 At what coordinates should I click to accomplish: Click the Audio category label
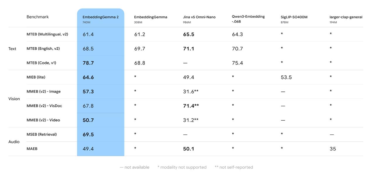(x=14, y=142)
